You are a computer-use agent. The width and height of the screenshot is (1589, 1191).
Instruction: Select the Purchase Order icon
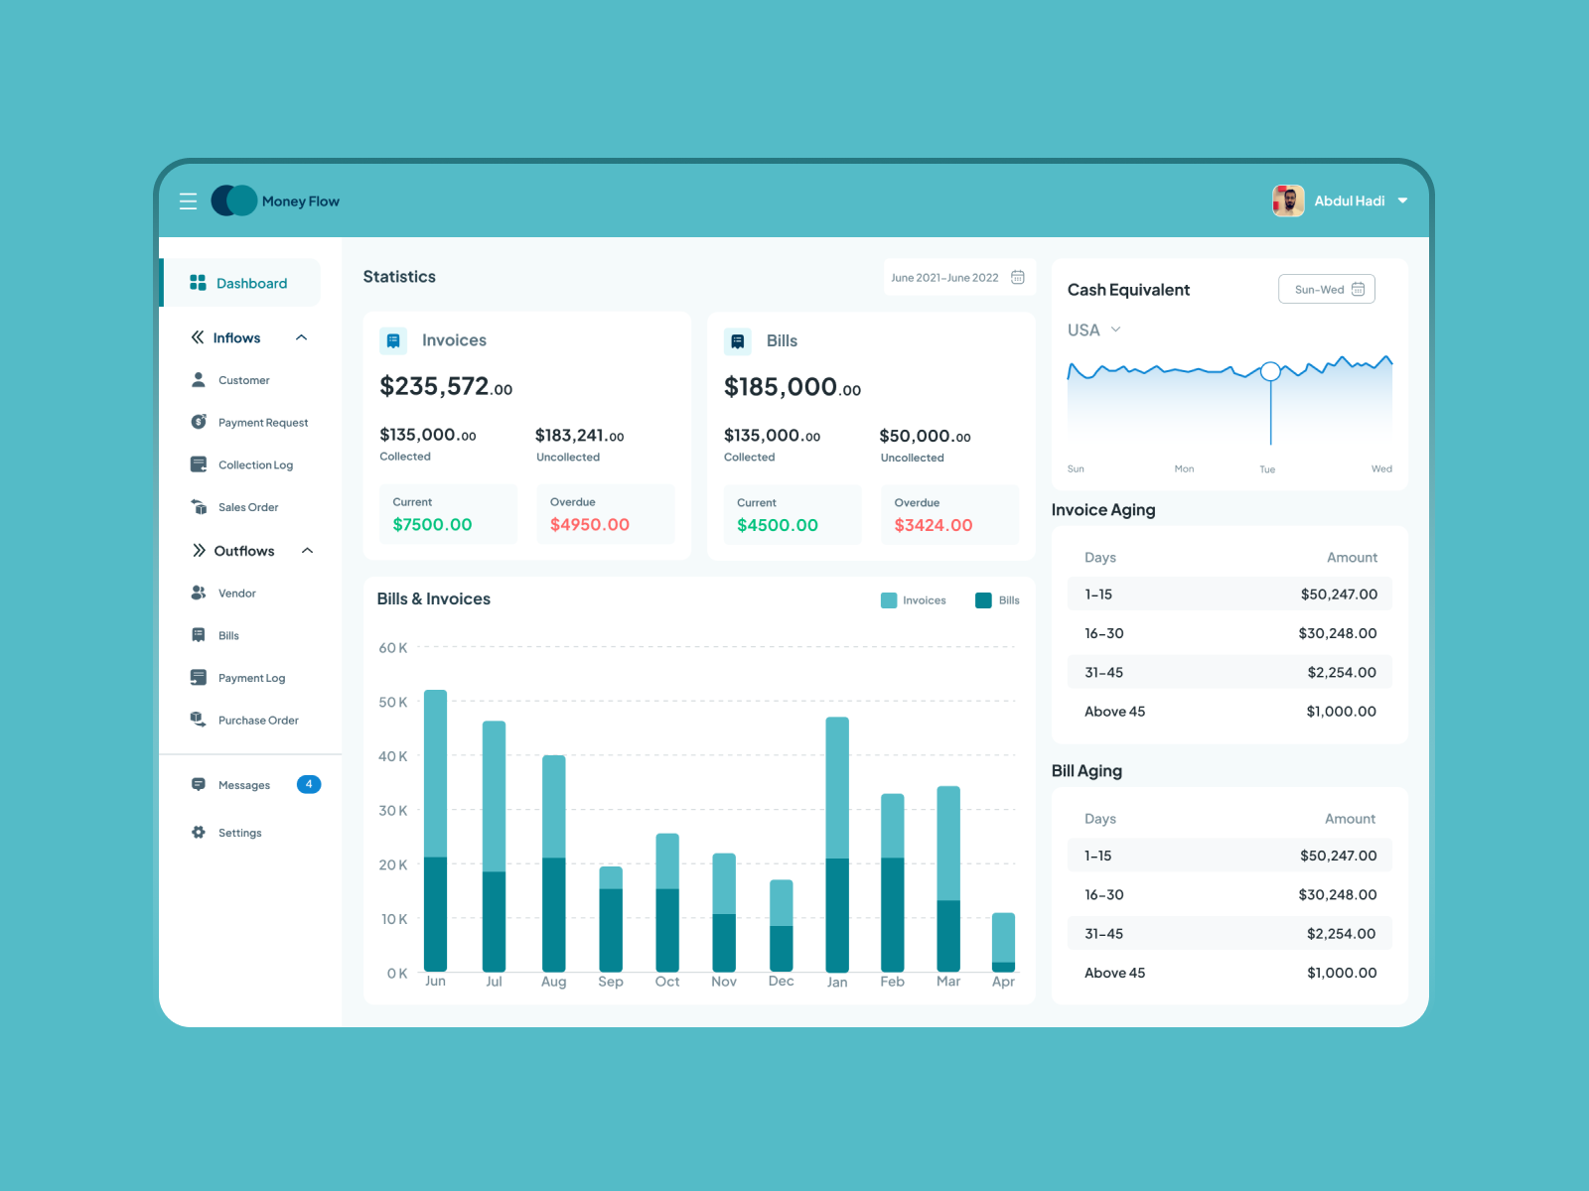(x=197, y=720)
